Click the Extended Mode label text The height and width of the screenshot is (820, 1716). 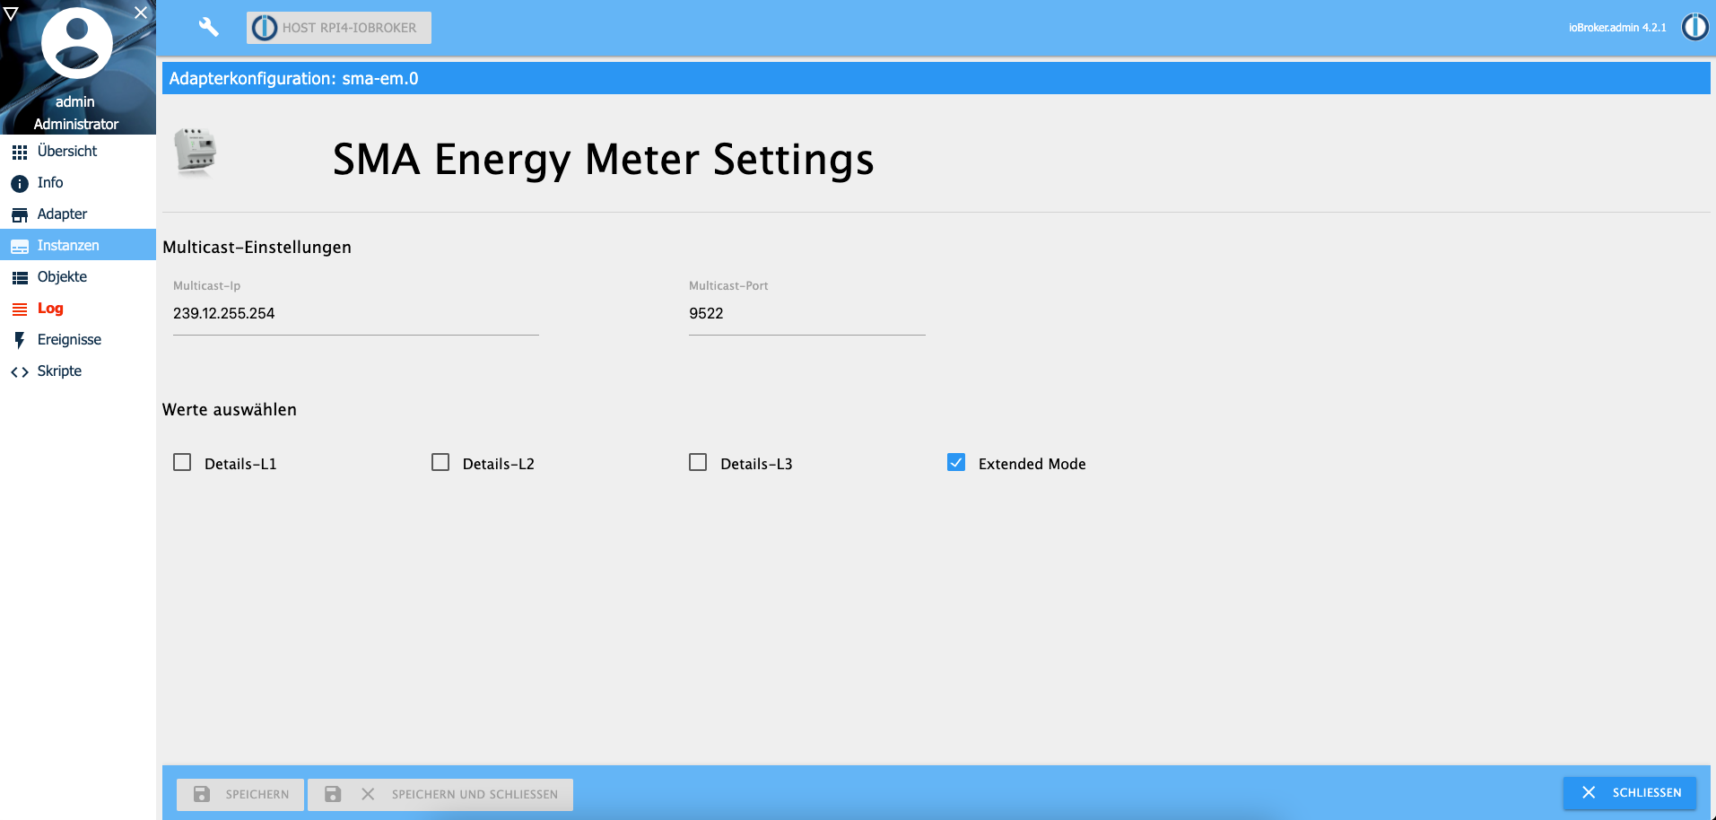point(1032,464)
